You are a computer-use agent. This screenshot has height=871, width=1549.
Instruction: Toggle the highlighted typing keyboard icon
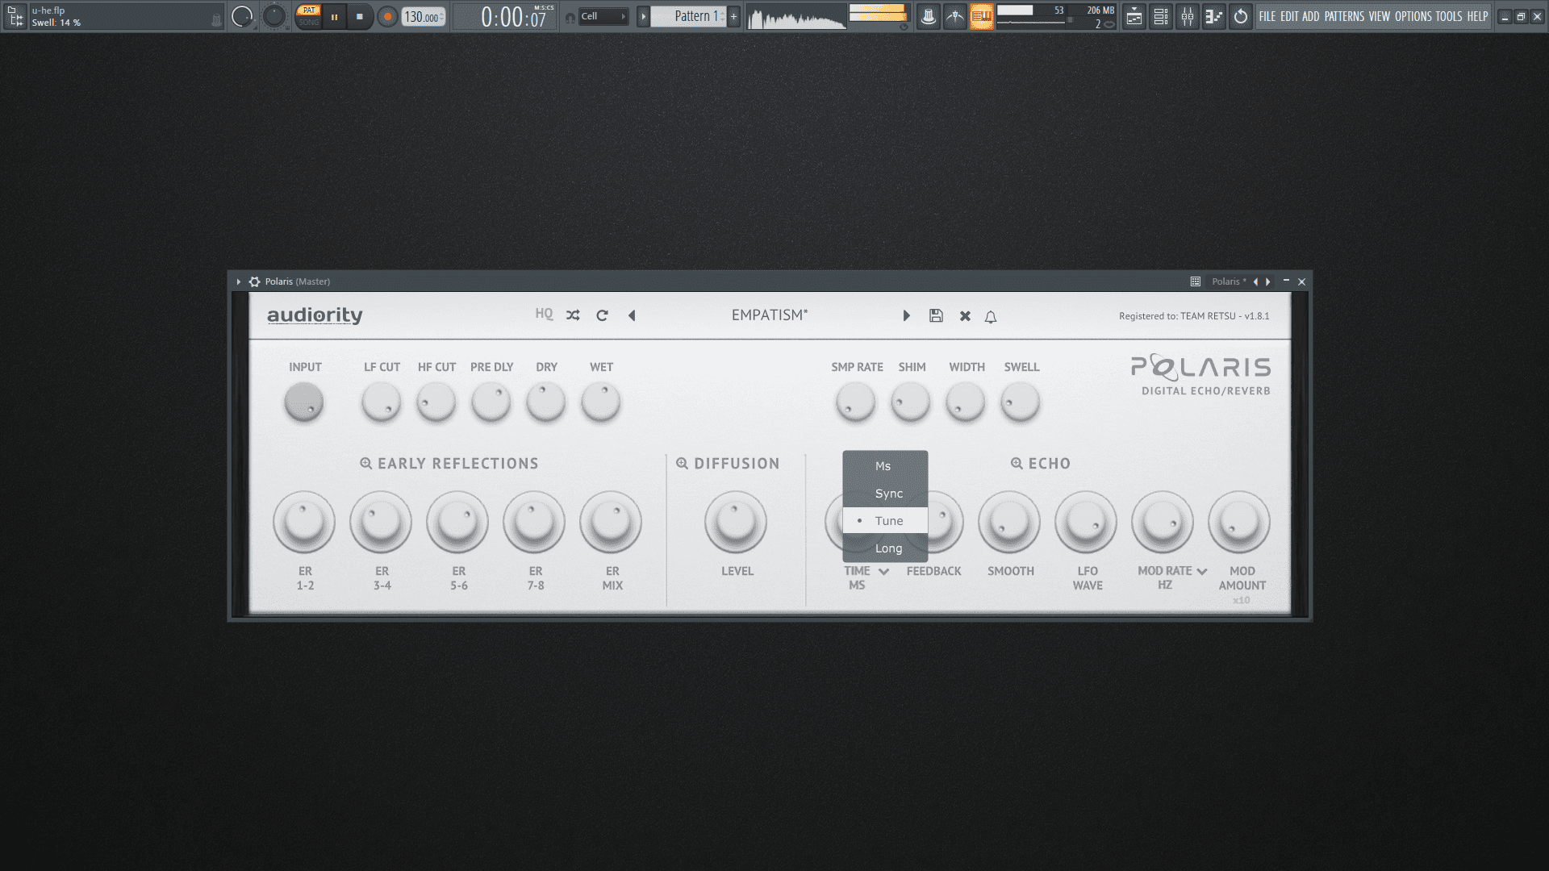click(982, 16)
